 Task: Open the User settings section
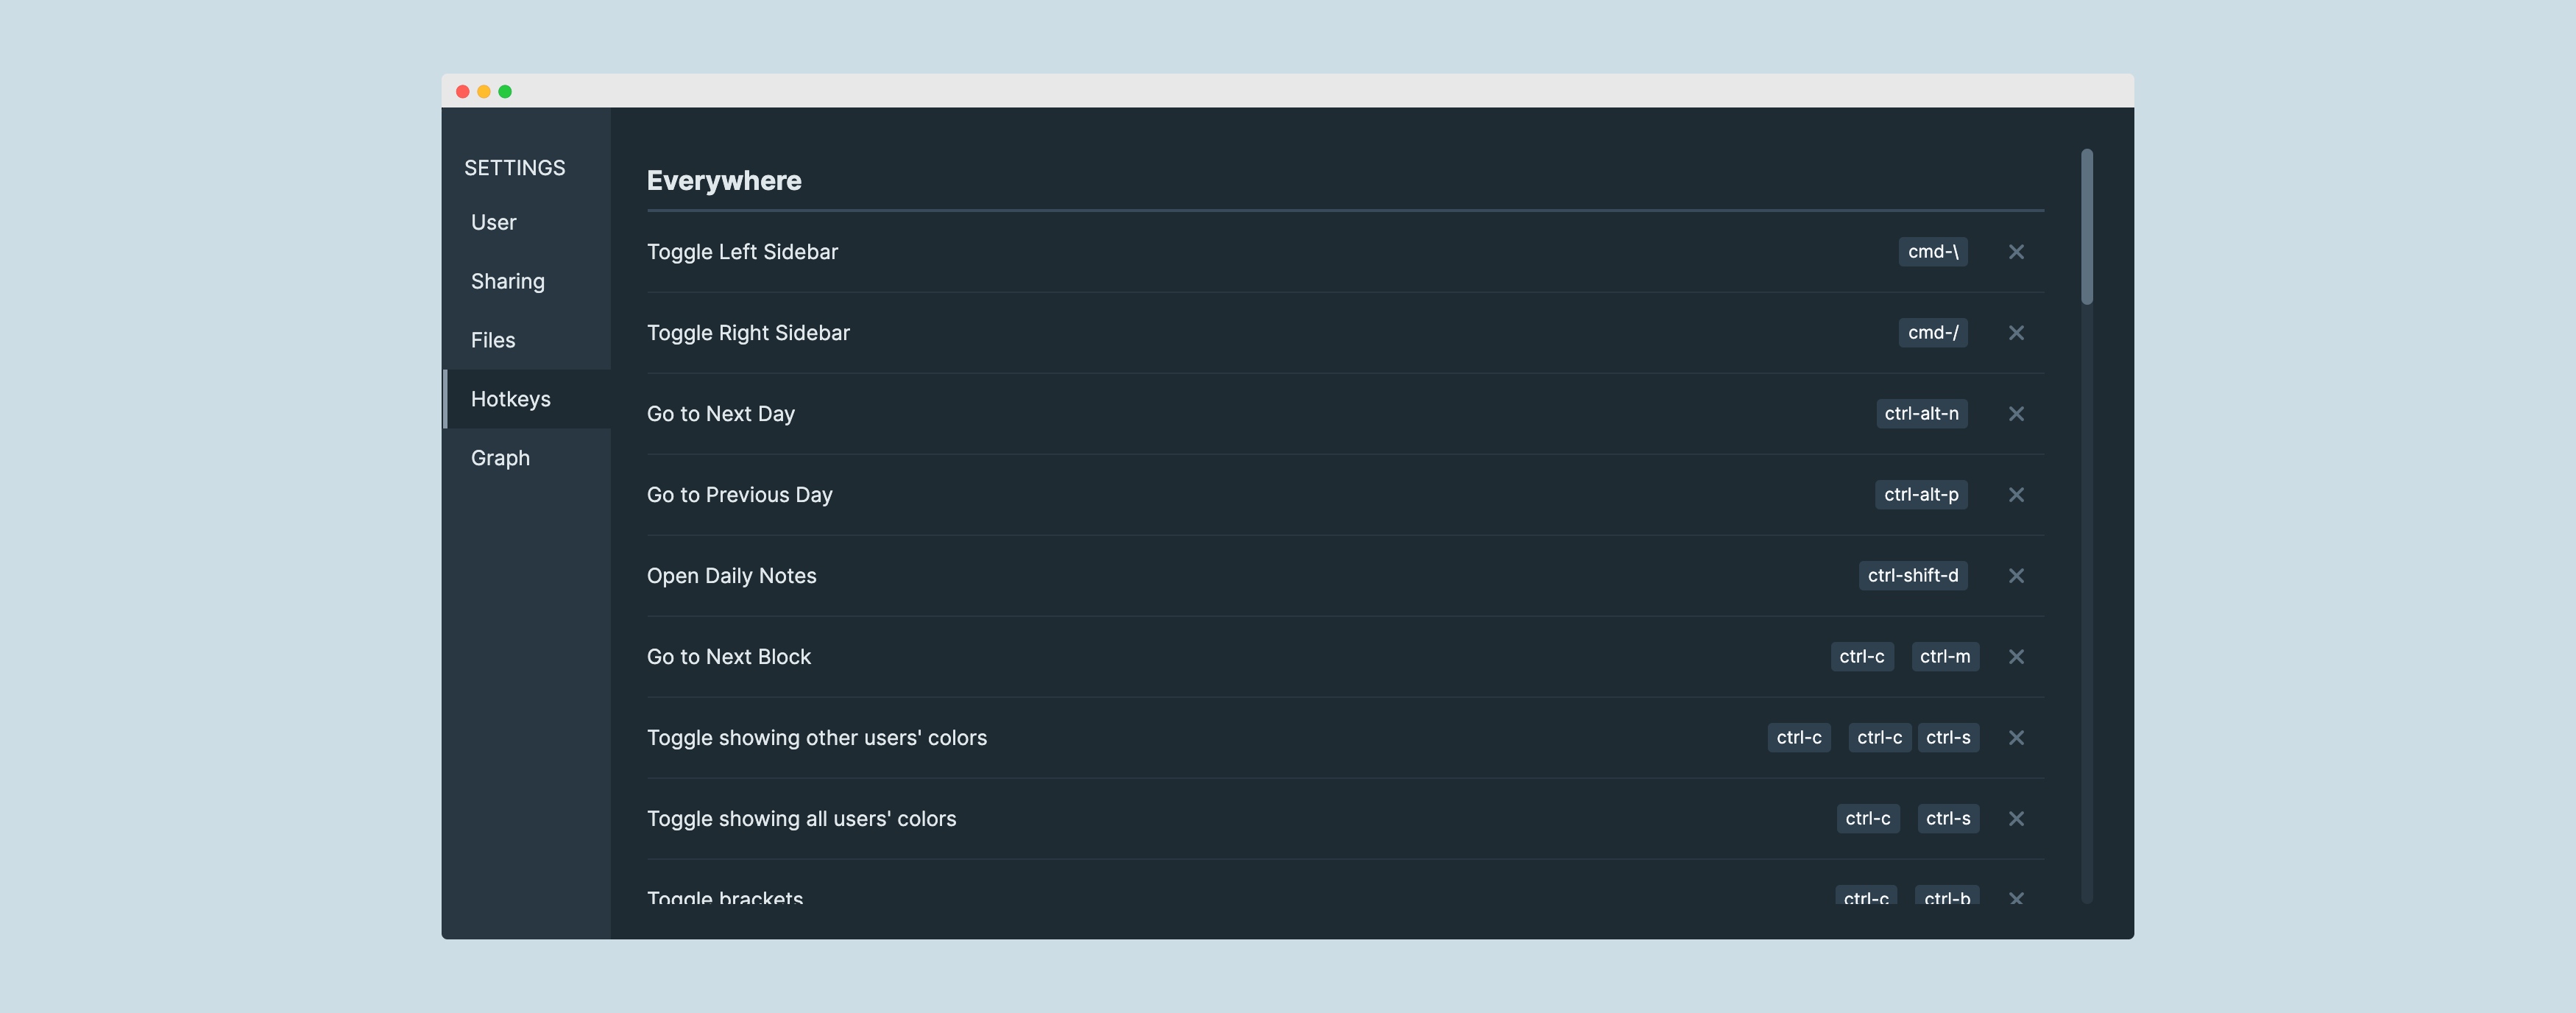pos(493,222)
